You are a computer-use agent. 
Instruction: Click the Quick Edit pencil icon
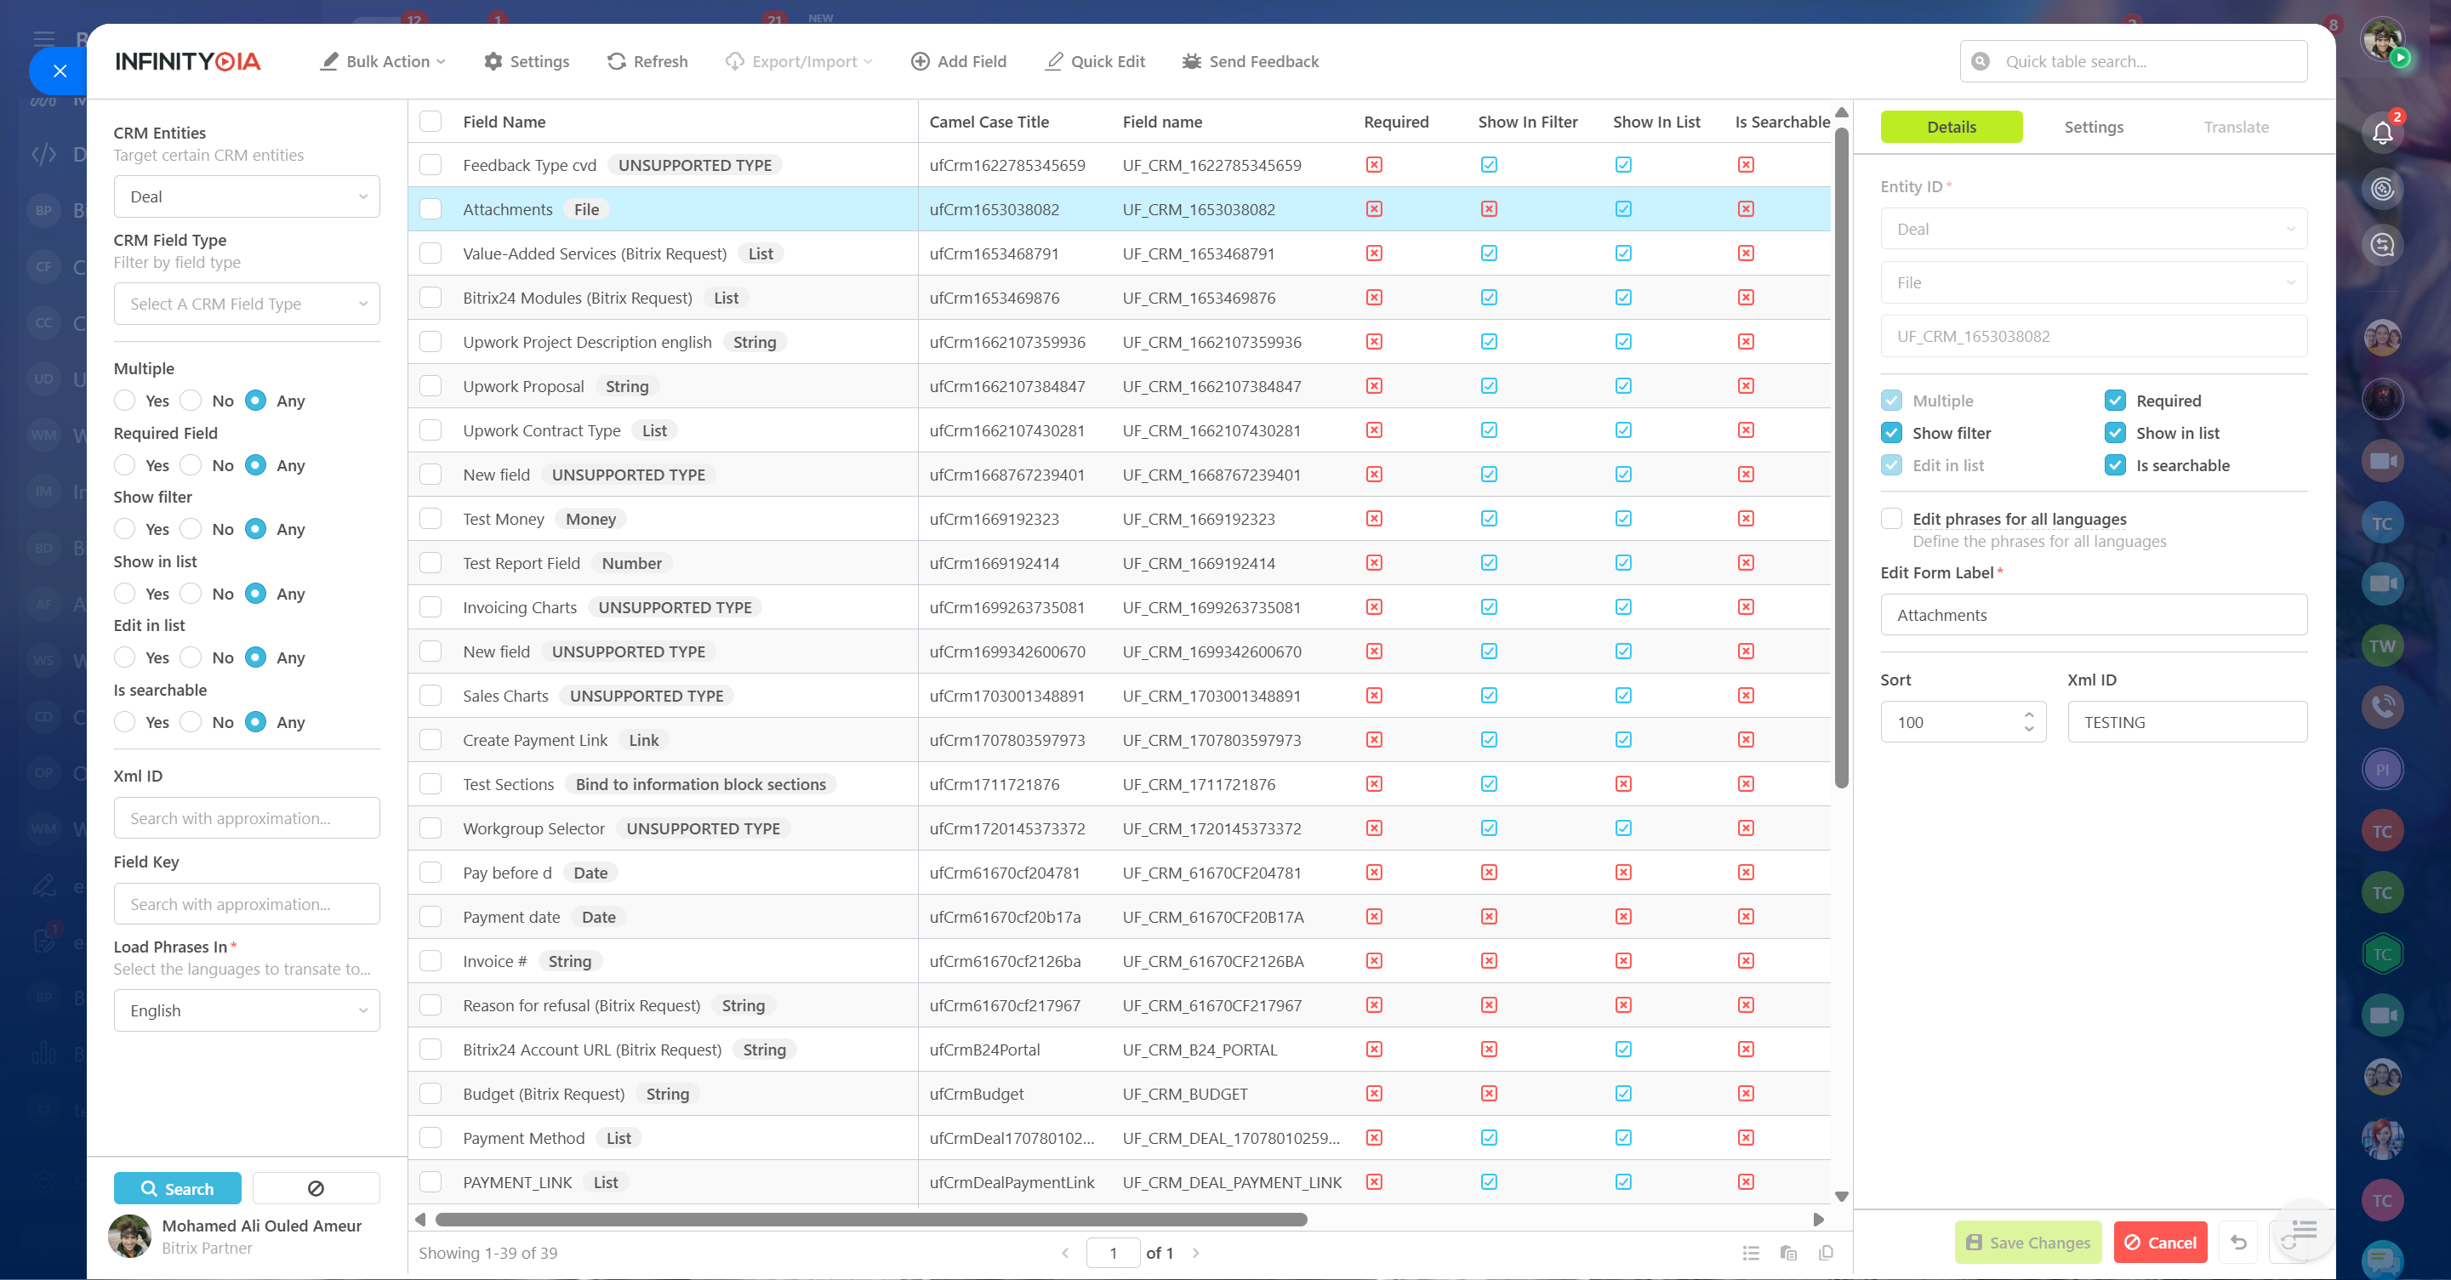1053,62
